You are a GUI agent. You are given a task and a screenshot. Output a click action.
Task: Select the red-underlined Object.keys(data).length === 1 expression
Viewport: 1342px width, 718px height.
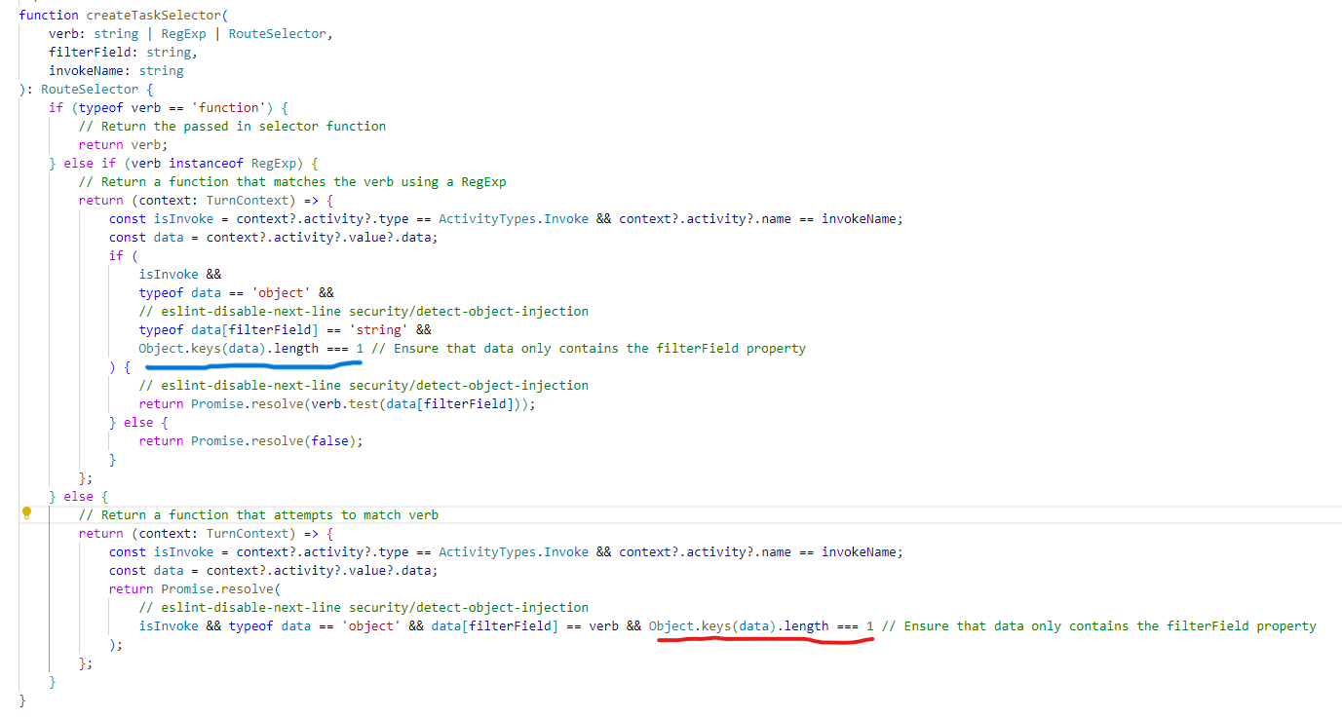pyautogui.click(x=759, y=625)
